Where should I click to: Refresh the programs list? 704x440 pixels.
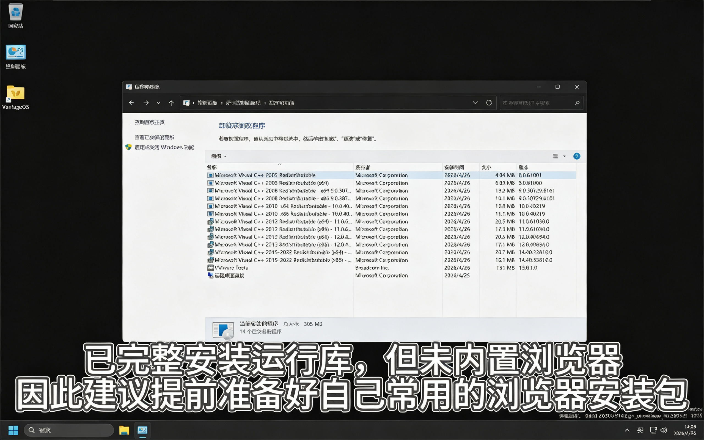coord(489,103)
